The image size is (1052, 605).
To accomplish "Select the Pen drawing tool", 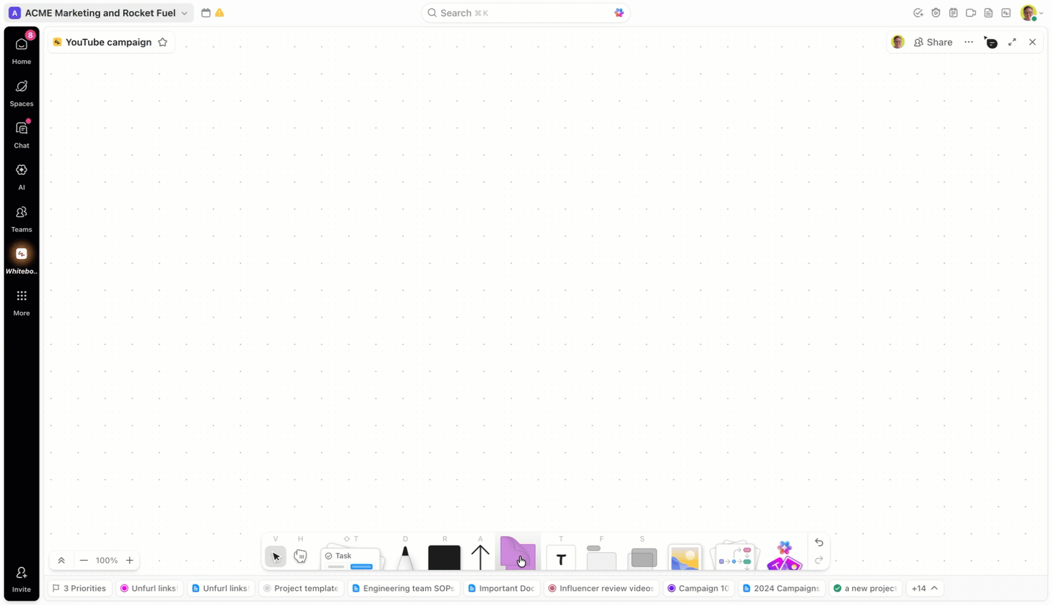I will click(x=404, y=557).
